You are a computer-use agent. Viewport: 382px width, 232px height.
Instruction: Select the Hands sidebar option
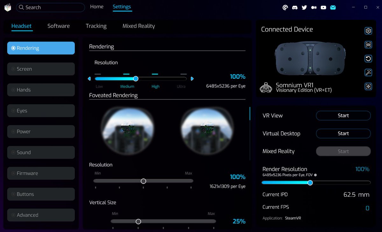tap(41, 90)
